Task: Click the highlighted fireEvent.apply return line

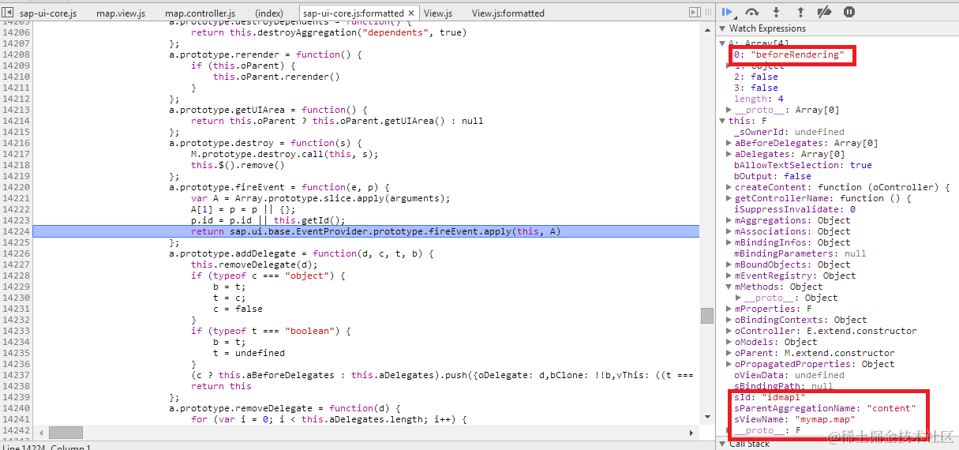Action: 365,231
